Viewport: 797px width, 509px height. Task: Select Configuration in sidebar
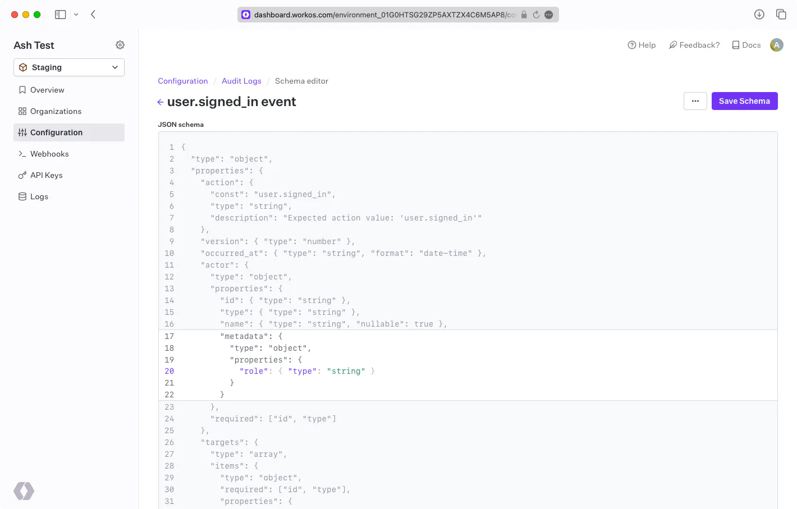click(x=69, y=132)
